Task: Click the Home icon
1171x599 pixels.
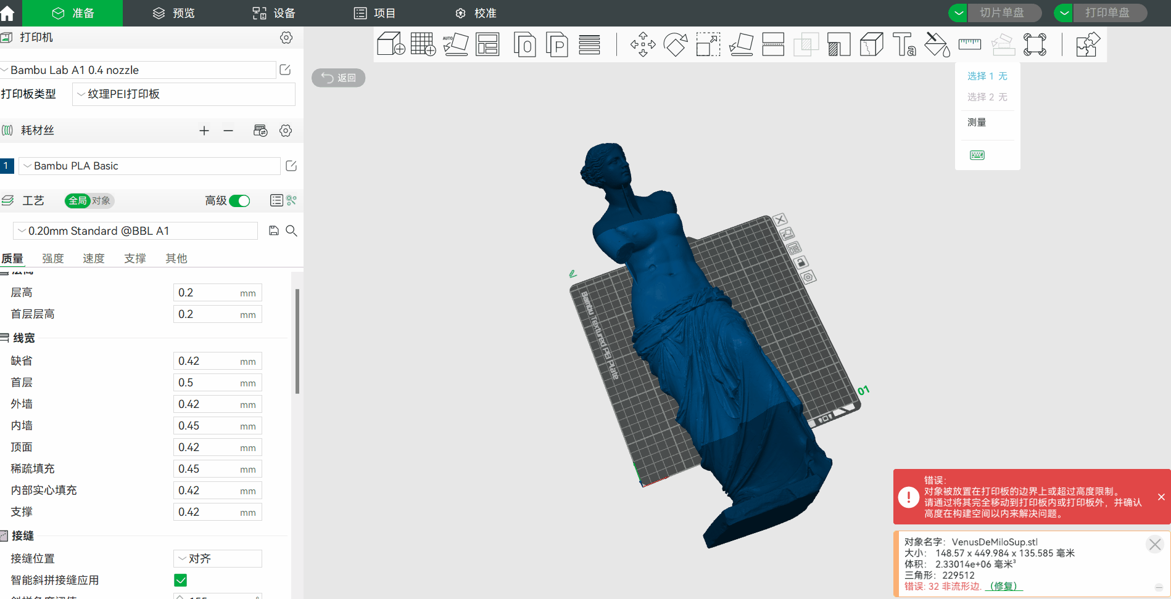Action: [x=7, y=14]
